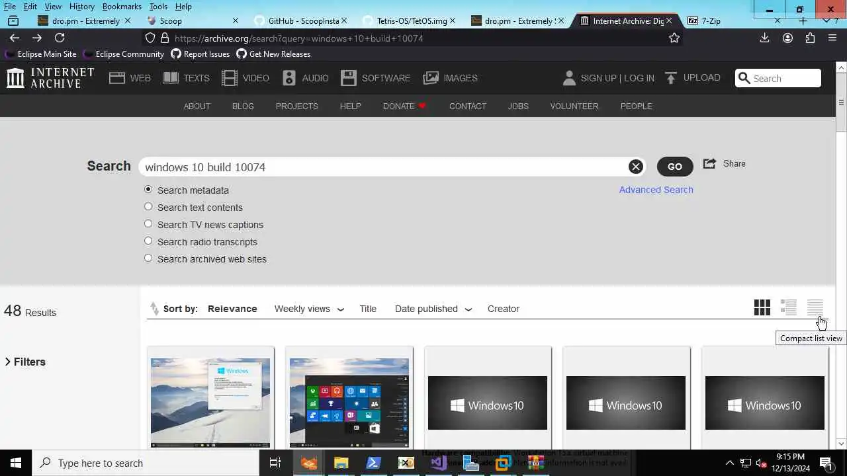
Task: Switch to tile grid view
Action: (x=762, y=307)
